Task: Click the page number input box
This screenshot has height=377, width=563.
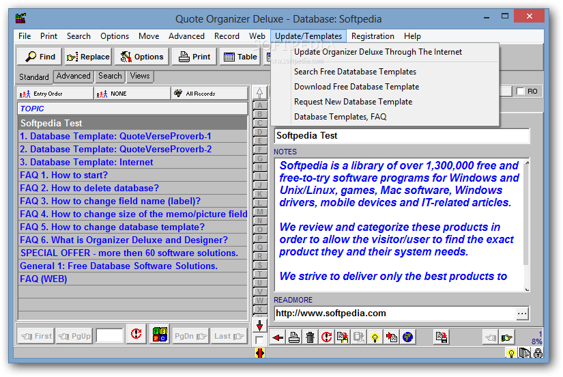Action: click(109, 335)
